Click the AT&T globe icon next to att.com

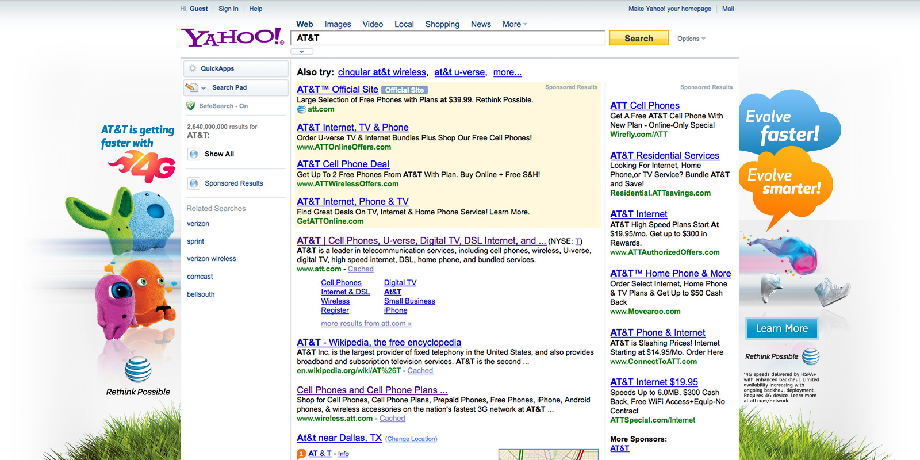pyautogui.click(x=301, y=109)
